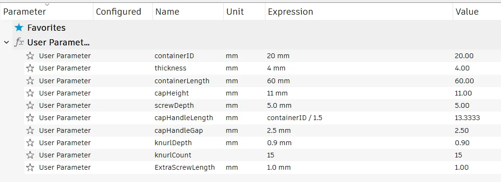Viewport: 501px width, 182px height.
Task: Favorite the knurlCount parameter star
Action: (30, 155)
